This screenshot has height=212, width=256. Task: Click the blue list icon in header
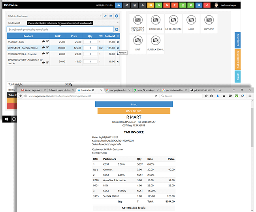(x=199, y=5)
